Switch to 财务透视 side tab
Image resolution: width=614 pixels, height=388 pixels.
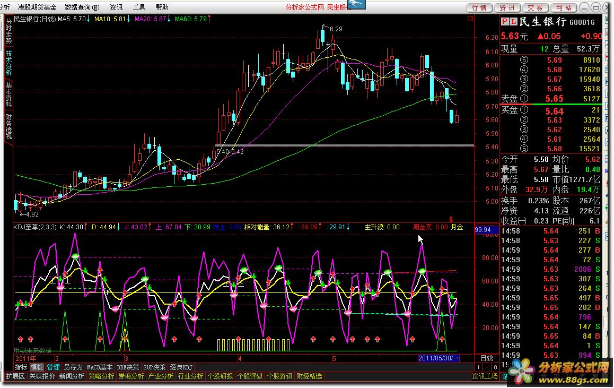pyautogui.click(x=8, y=126)
